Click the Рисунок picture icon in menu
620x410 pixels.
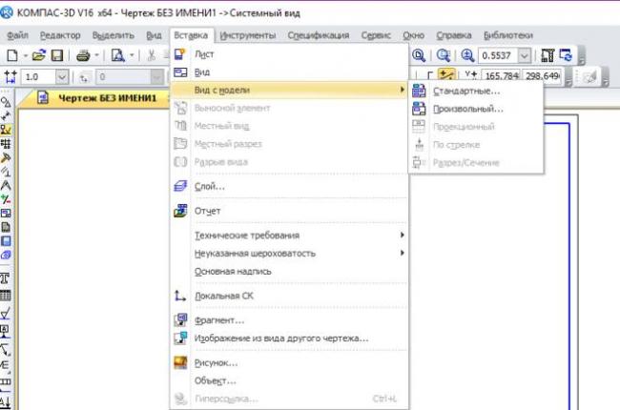[x=181, y=362]
